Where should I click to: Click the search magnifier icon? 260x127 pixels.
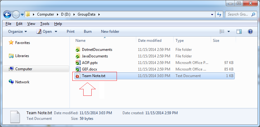click(x=253, y=14)
